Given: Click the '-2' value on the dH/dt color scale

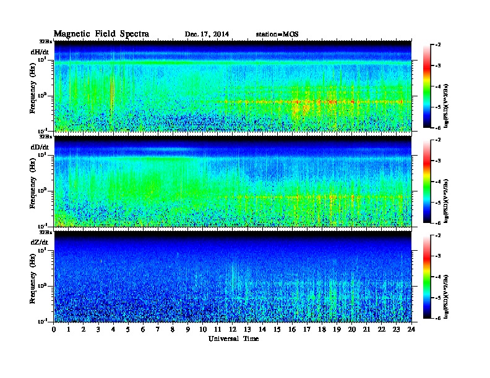Looking at the screenshot, I should [x=438, y=45].
